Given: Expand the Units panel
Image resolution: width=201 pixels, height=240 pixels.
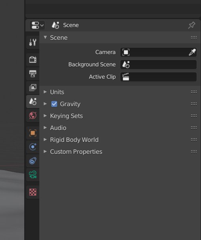Looking at the screenshot, I should pyautogui.click(x=45, y=92).
